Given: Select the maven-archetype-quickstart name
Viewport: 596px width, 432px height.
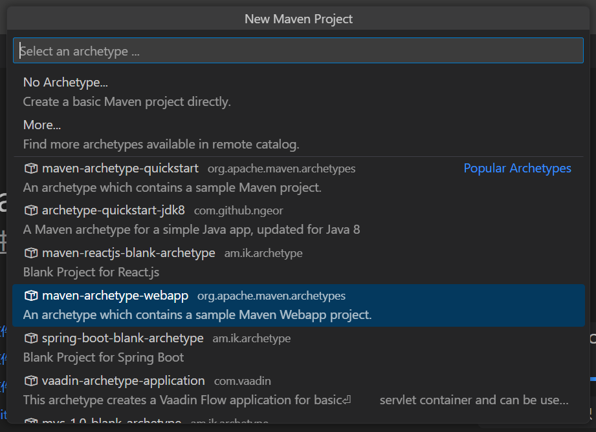Looking at the screenshot, I should click(x=120, y=169).
